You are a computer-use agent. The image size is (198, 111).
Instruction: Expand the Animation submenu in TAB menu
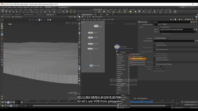(123, 57)
